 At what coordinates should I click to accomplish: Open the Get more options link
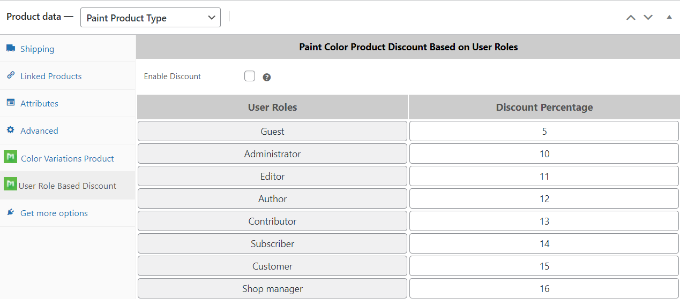tap(54, 213)
